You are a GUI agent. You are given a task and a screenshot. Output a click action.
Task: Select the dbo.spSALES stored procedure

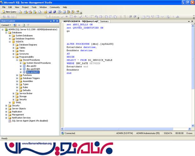[x=33, y=72]
